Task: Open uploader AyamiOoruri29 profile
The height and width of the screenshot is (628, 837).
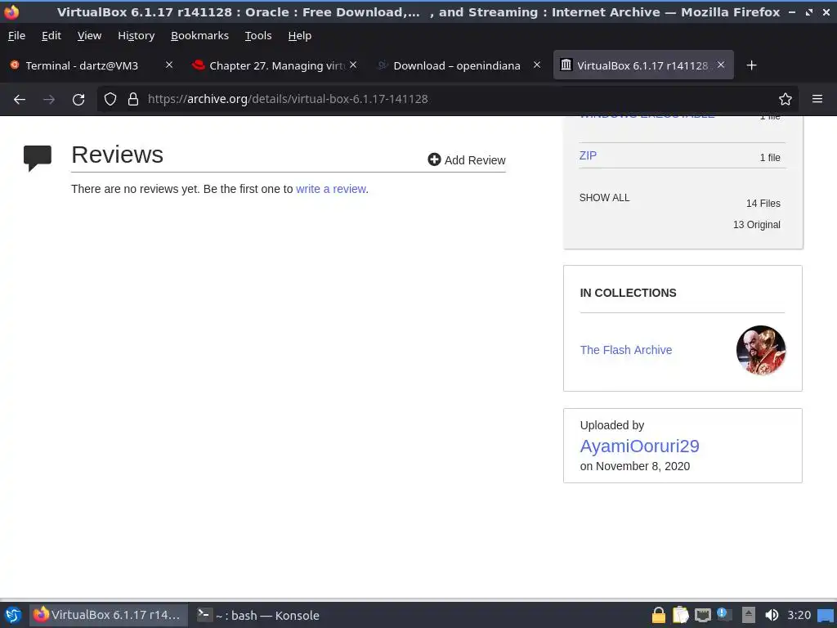Action: click(639, 446)
